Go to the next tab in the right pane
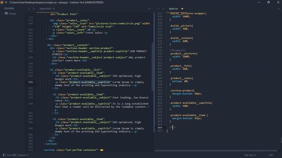Screen dimensions: 282x158 coord(163,9)
